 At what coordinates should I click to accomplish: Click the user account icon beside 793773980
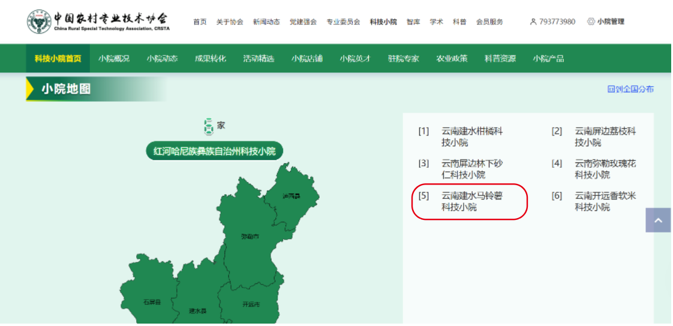[x=533, y=22]
